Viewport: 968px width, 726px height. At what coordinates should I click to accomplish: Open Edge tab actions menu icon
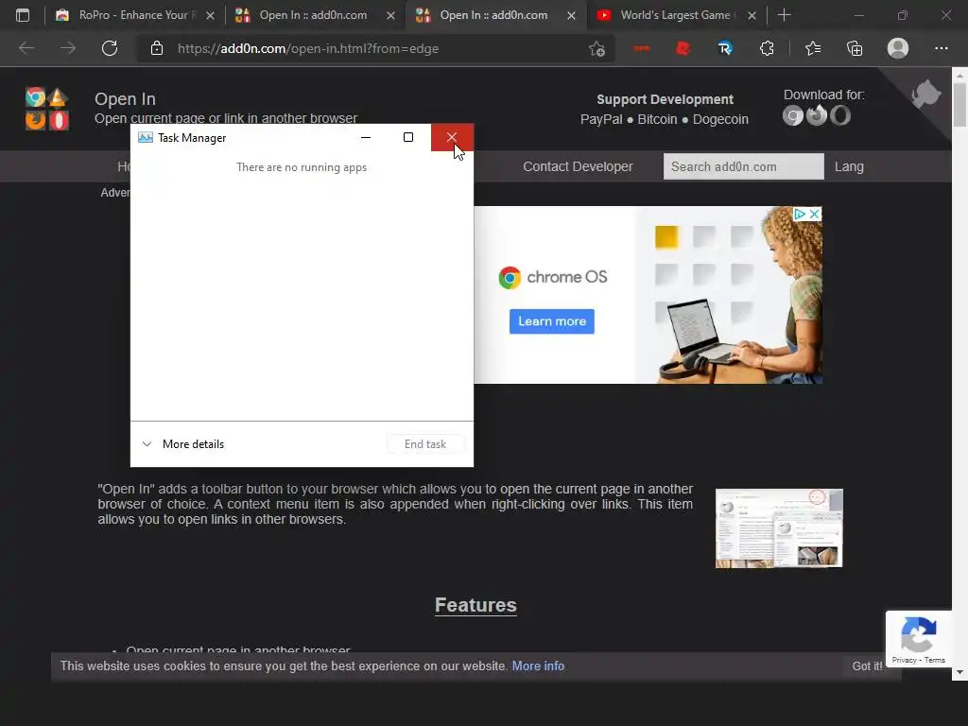click(23, 15)
